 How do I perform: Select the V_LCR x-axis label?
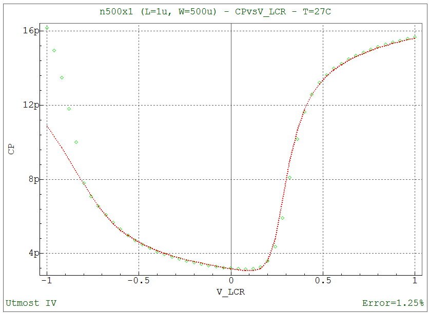[x=230, y=292]
